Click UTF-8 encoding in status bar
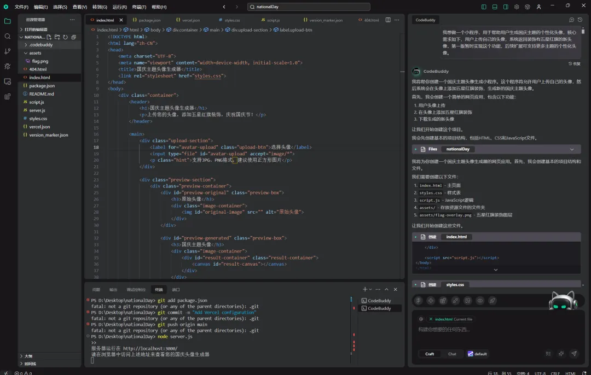Screen dimensions: 591x375 click(540, 373)
